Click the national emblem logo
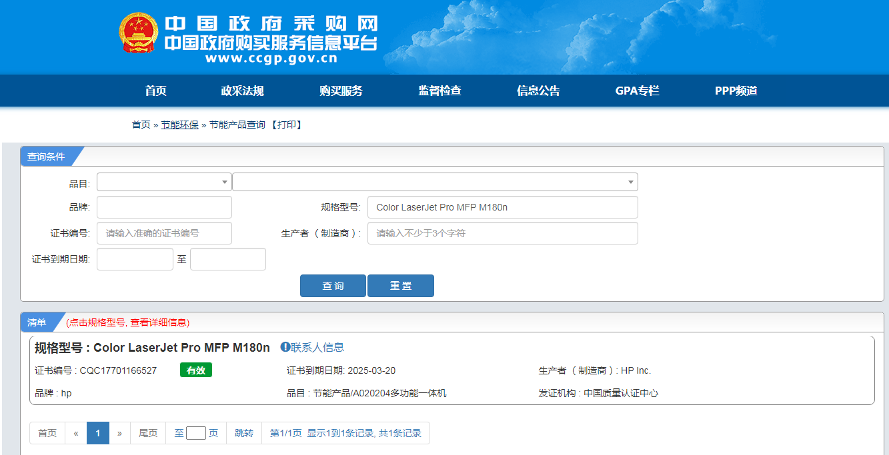Image resolution: width=889 pixels, height=455 pixels. 139,33
